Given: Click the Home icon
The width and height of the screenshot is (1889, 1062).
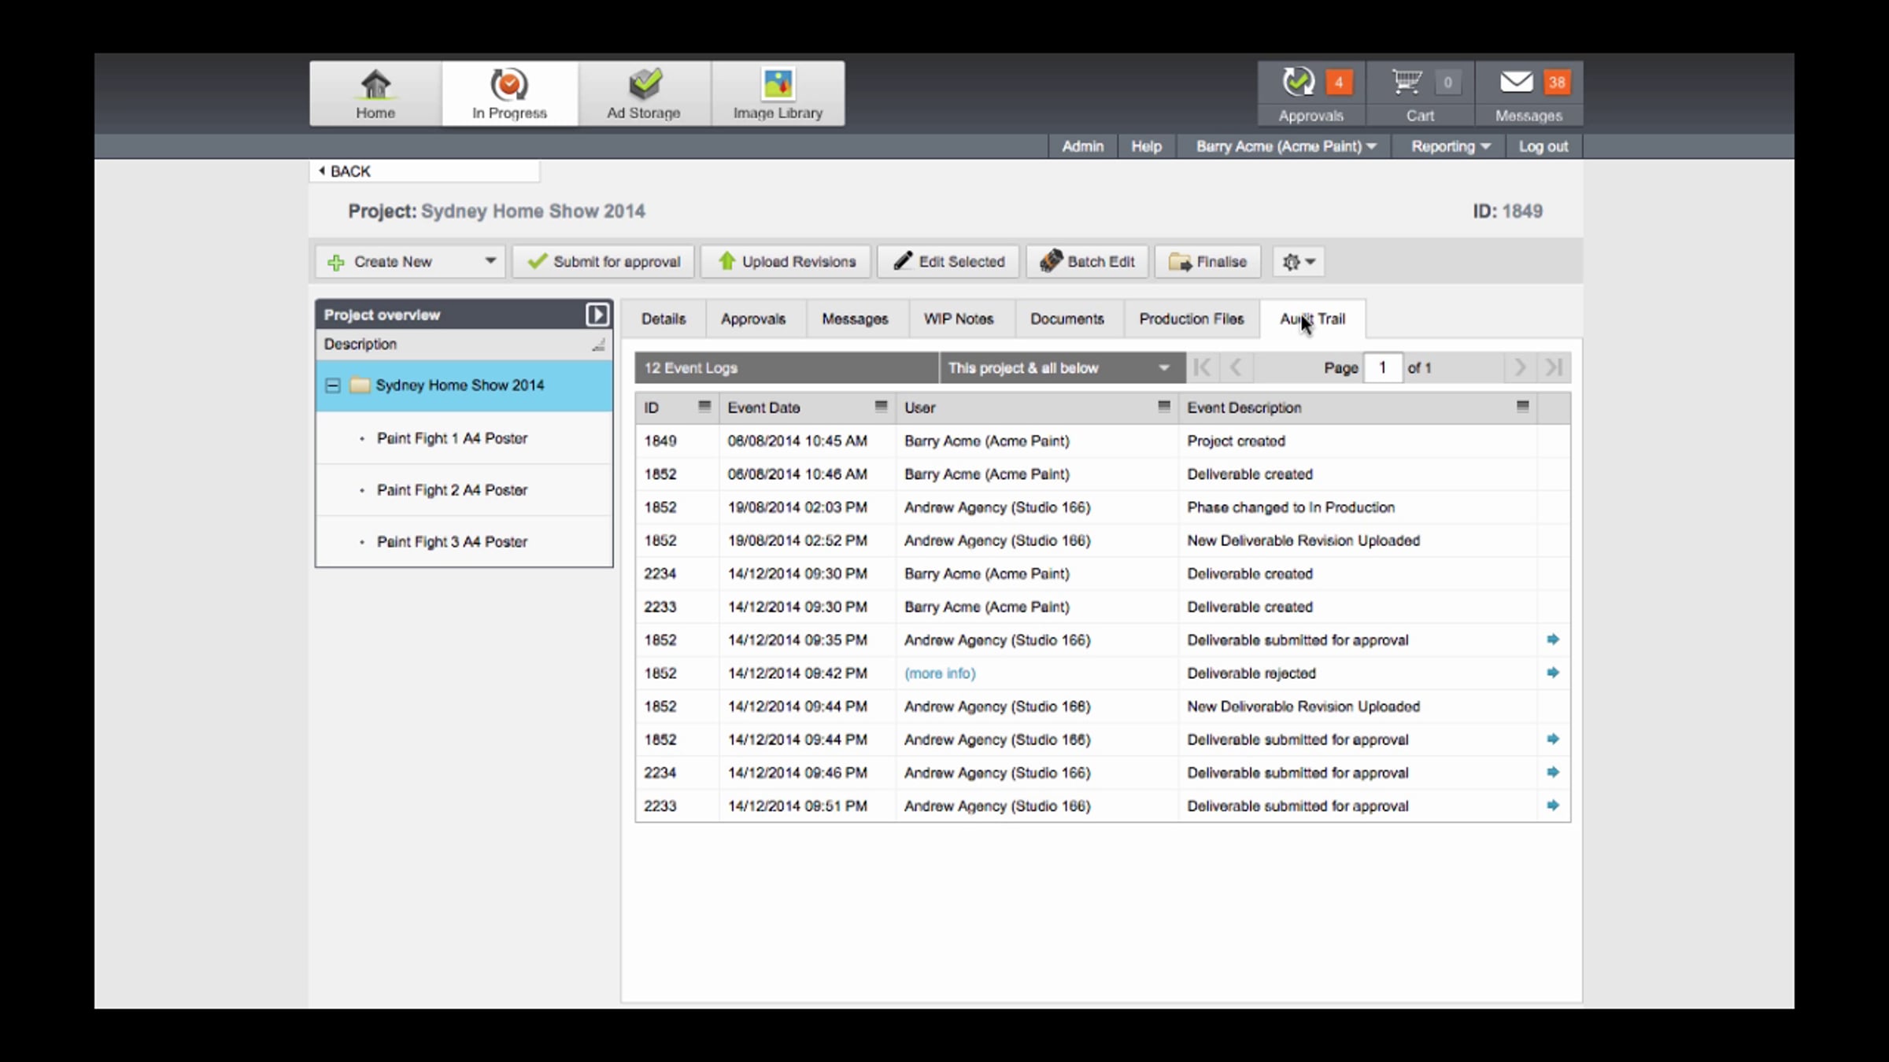Looking at the screenshot, I should pos(375,94).
